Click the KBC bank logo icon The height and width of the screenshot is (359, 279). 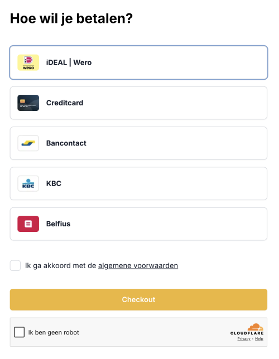pos(28,183)
